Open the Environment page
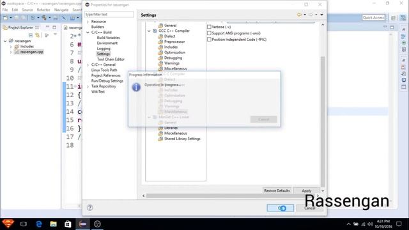Image resolution: width=409 pixels, height=230 pixels. pyautogui.click(x=107, y=43)
